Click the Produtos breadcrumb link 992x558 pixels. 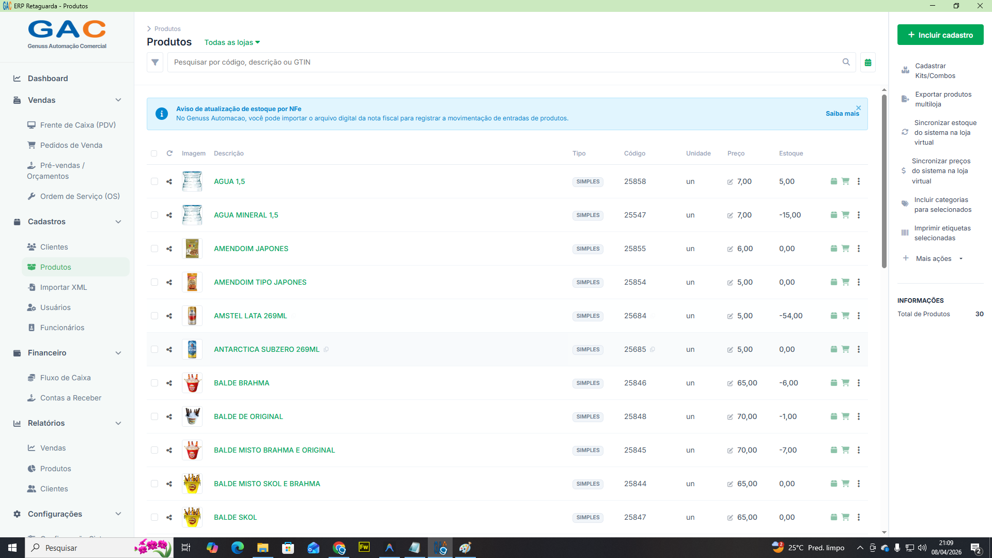click(167, 29)
